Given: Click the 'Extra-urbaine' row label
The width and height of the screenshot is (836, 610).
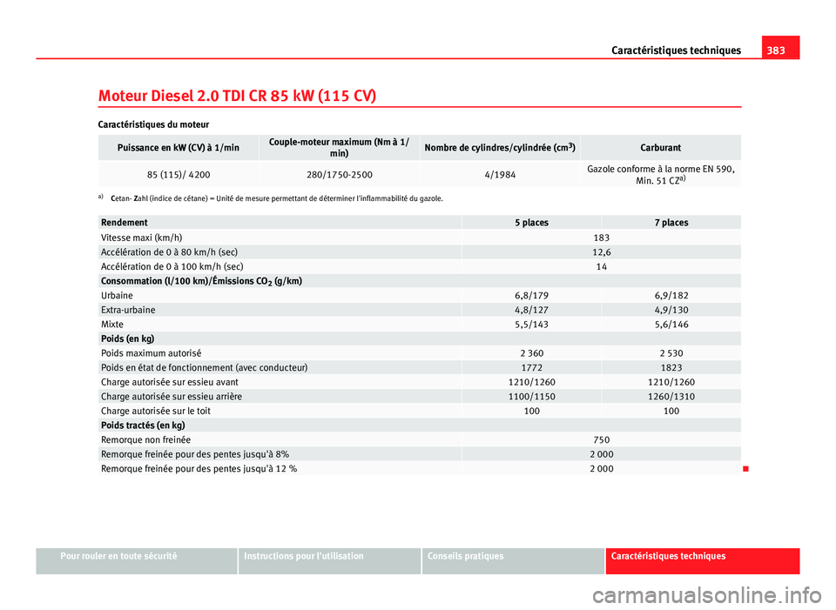Looking at the screenshot, I should 128,310.
